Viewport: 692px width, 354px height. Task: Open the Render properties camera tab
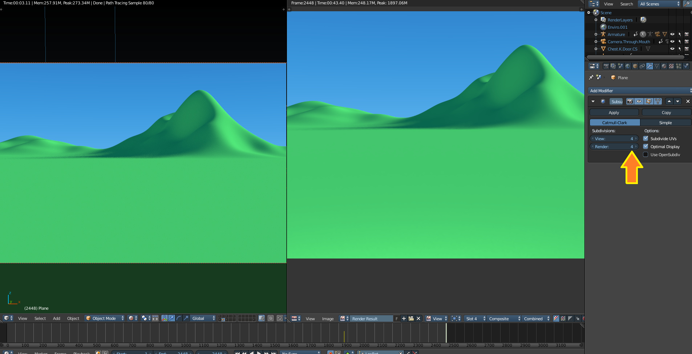(x=606, y=66)
